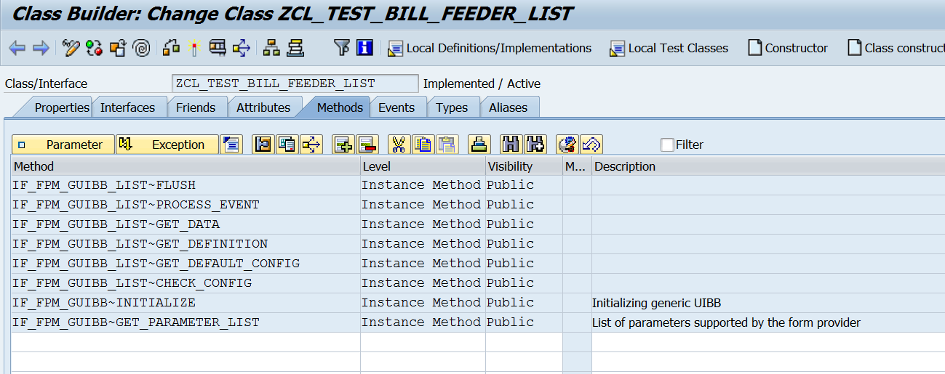Select the IF_FPM_GUIBB_LIST~GET_DATA method row

[x=116, y=224]
